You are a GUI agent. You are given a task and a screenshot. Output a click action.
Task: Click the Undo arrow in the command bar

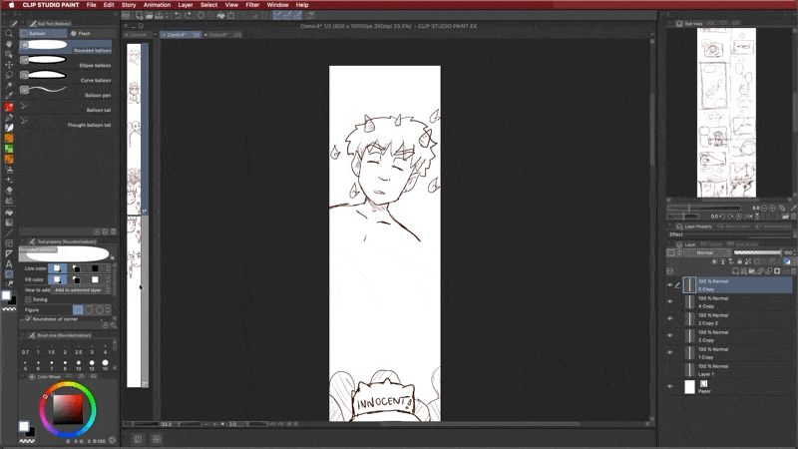click(178, 15)
